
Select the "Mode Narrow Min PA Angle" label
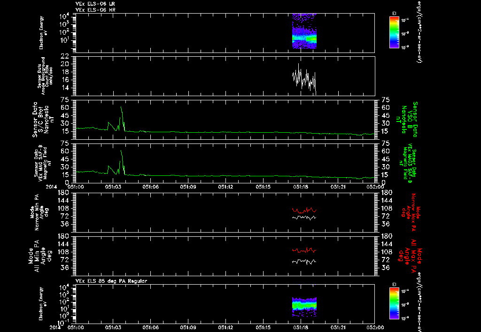coord(39,212)
